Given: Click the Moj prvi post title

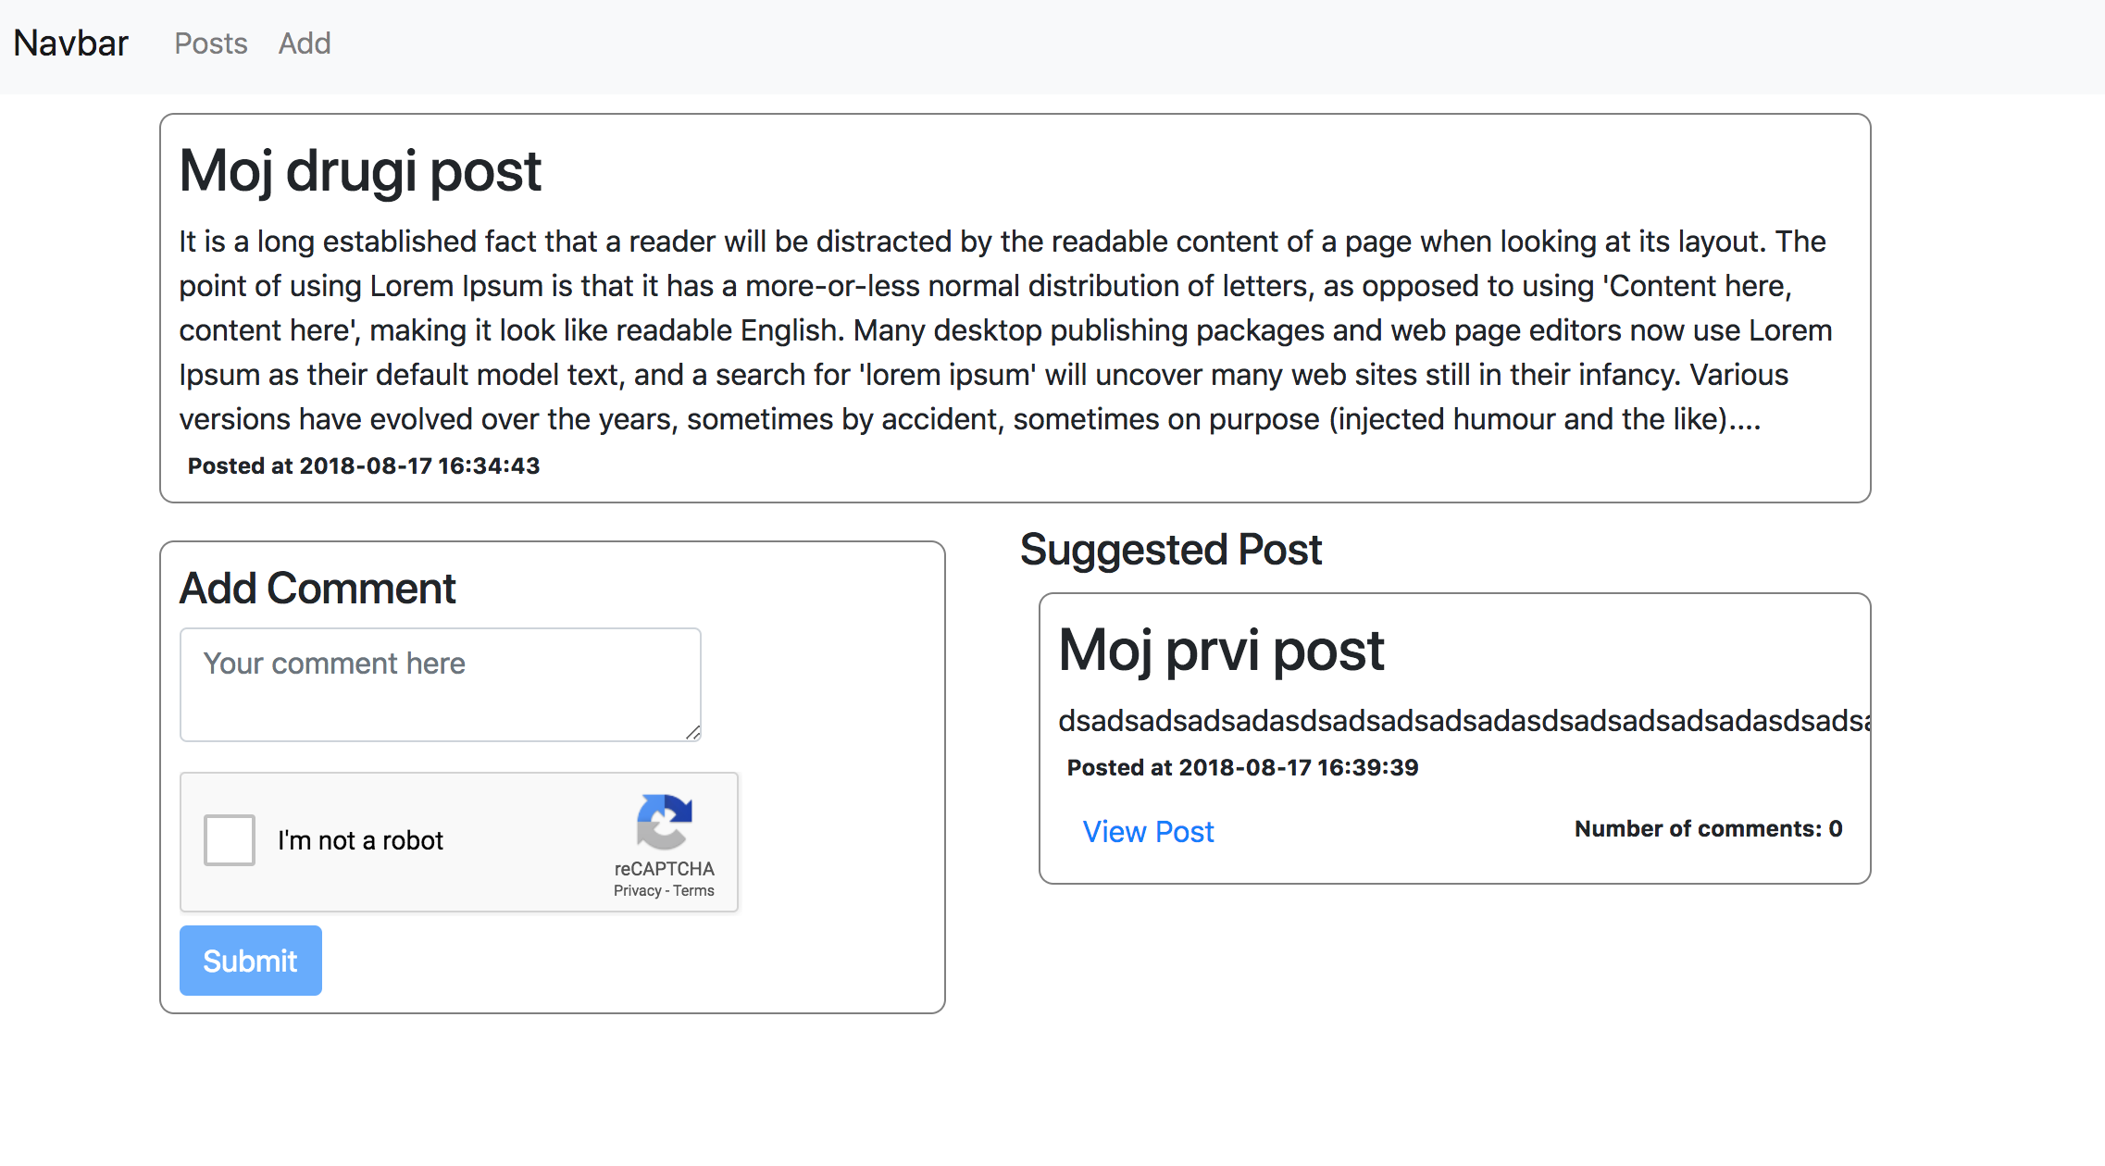Looking at the screenshot, I should pos(1221,650).
